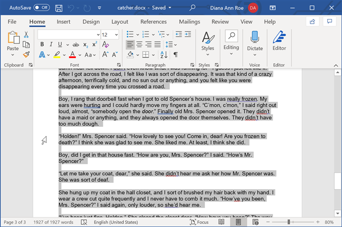Justify the paragraph text

157,45
